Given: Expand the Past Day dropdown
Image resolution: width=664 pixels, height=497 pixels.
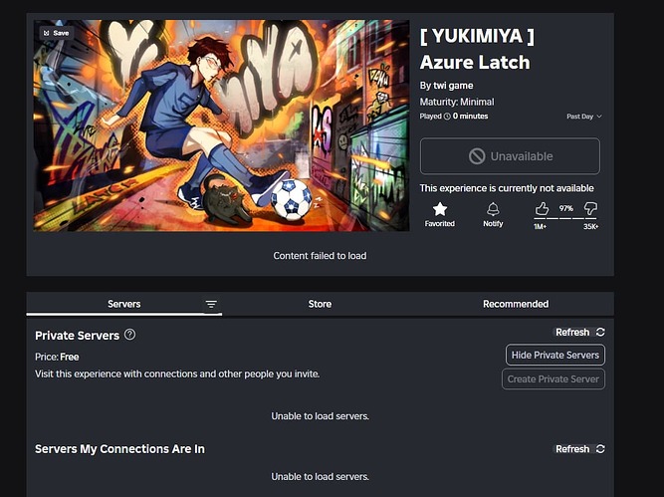Looking at the screenshot, I should 584,117.
